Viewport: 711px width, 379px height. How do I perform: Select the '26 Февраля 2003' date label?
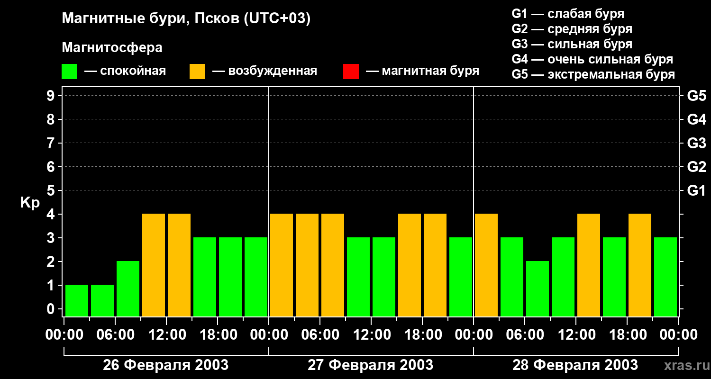click(x=165, y=365)
